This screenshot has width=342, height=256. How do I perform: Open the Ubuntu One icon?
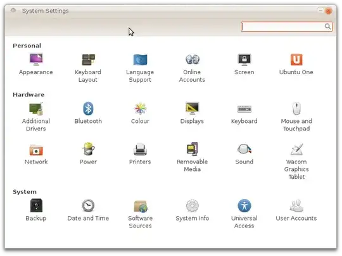(x=296, y=60)
